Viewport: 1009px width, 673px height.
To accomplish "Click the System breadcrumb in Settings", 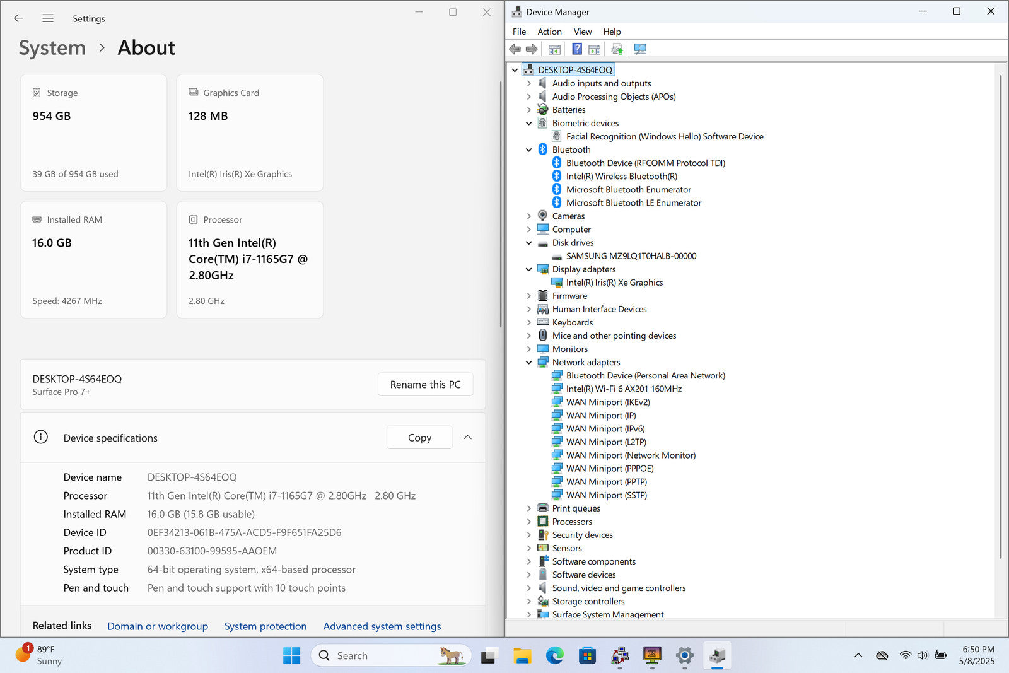I will pyautogui.click(x=52, y=48).
